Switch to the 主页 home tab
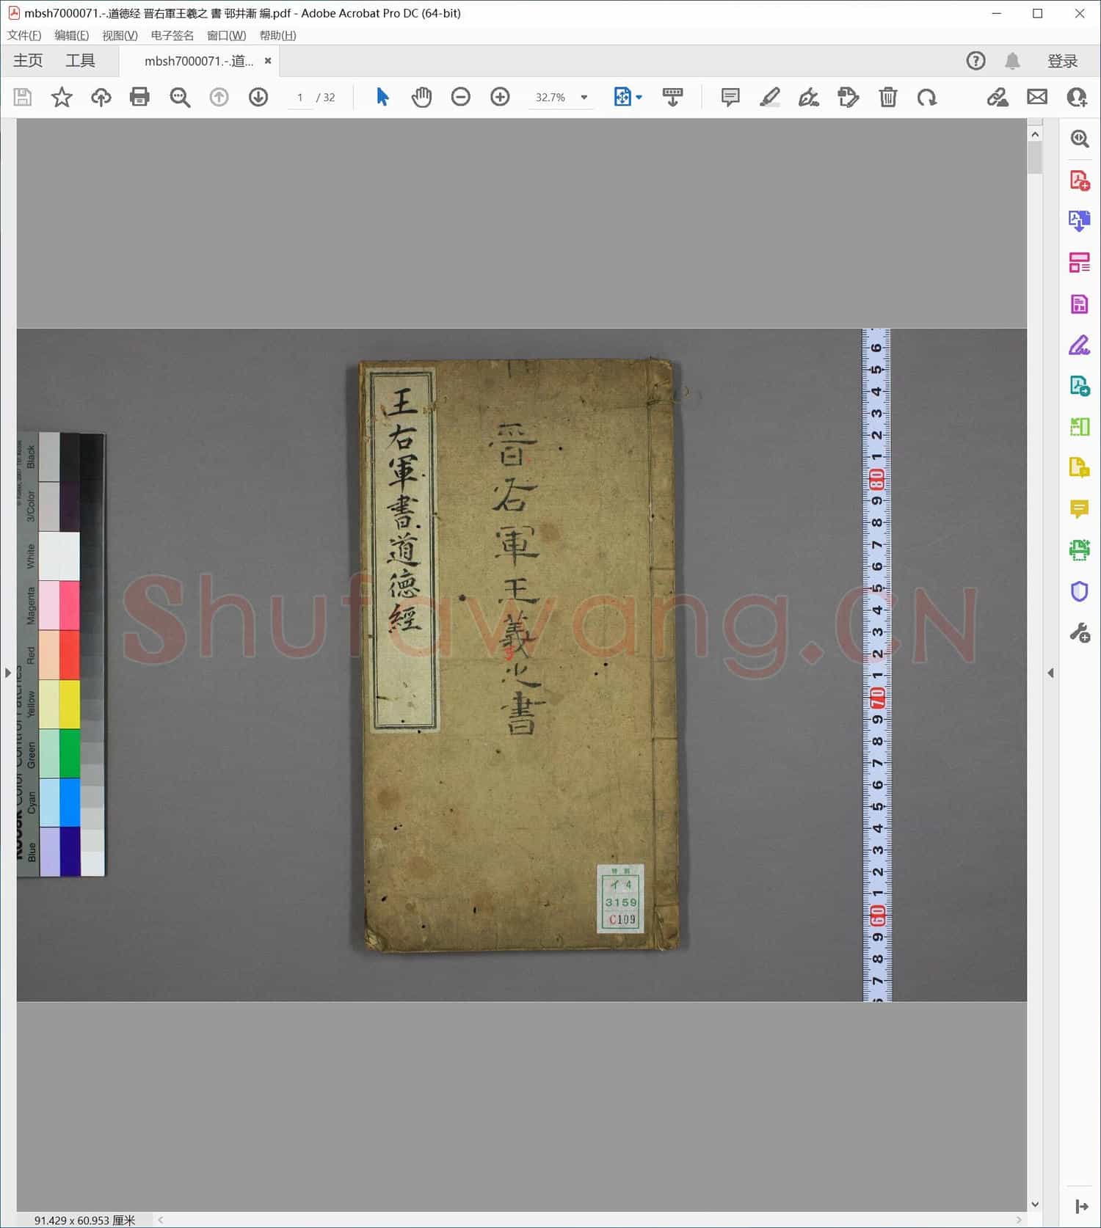 (x=28, y=60)
